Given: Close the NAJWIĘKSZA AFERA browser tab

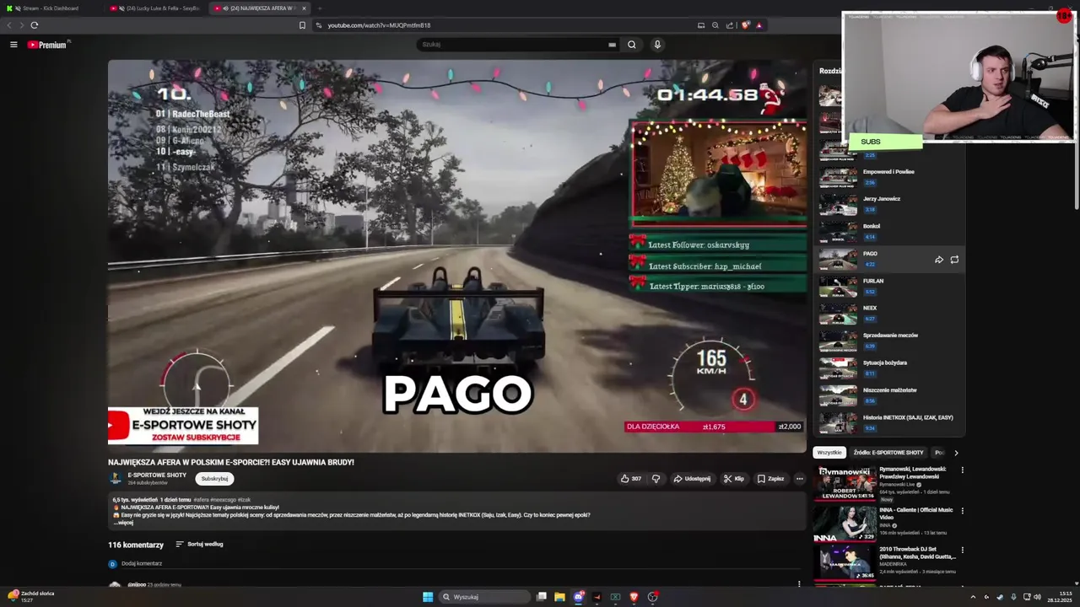Looking at the screenshot, I should coord(305,8).
